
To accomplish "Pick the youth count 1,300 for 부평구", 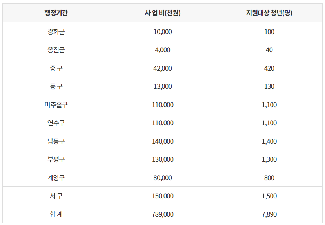I will point(269,159).
